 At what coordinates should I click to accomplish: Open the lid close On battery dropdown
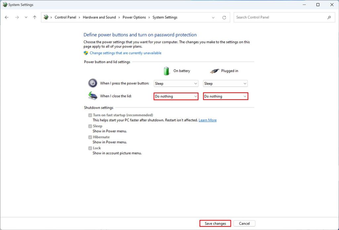coord(176,96)
